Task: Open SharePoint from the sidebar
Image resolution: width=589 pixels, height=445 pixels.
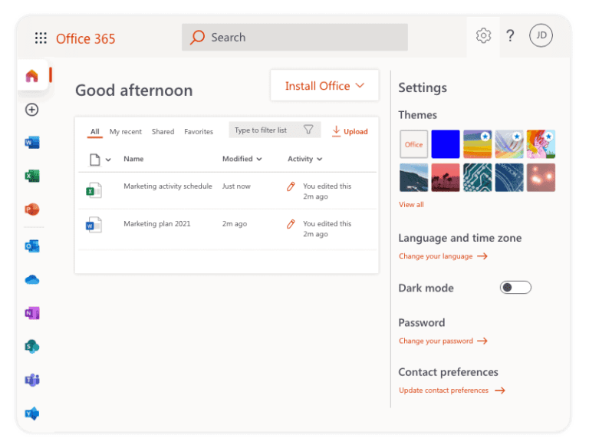Action: click(x=31, y=346)
